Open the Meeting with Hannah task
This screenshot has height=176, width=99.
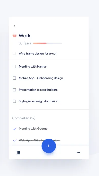pos(33,67)
